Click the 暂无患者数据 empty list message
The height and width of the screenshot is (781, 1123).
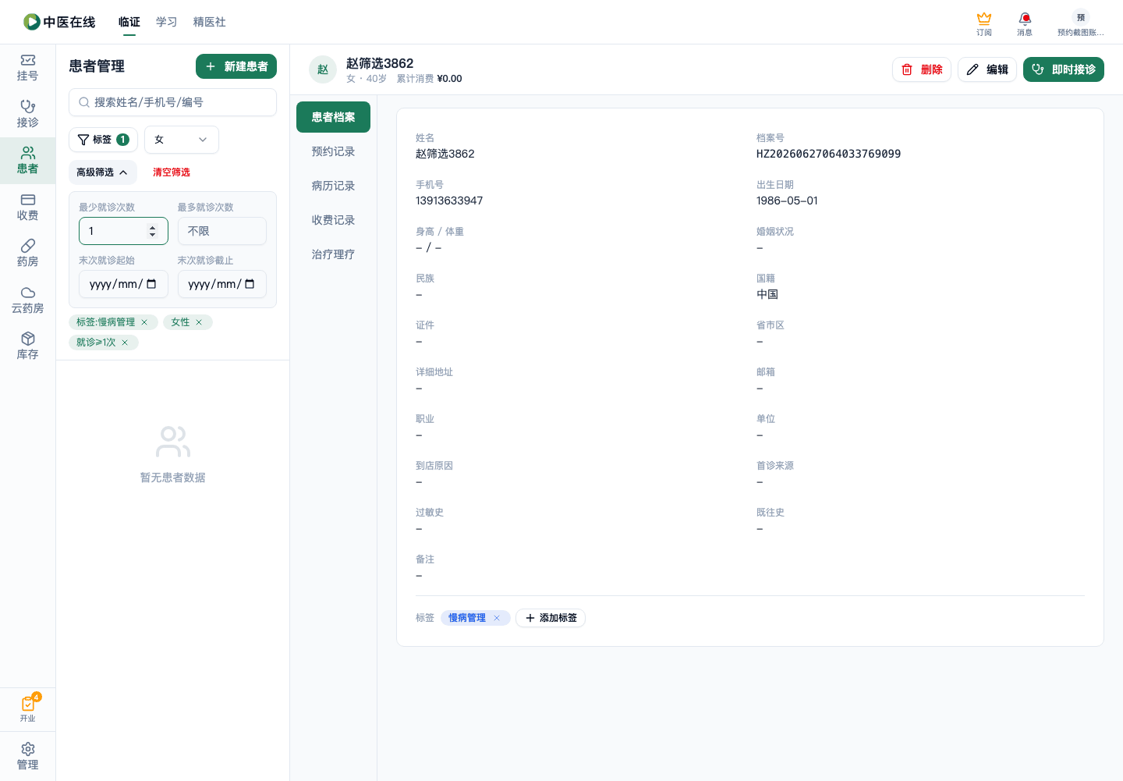pyautogui.click(x=172, y=477)
